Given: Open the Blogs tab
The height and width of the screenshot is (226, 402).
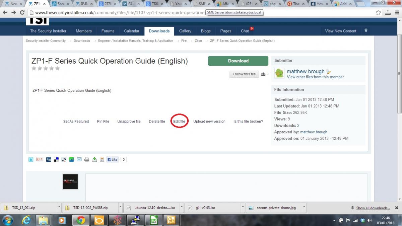Looking at the screenshot, I should coord(206,31).
